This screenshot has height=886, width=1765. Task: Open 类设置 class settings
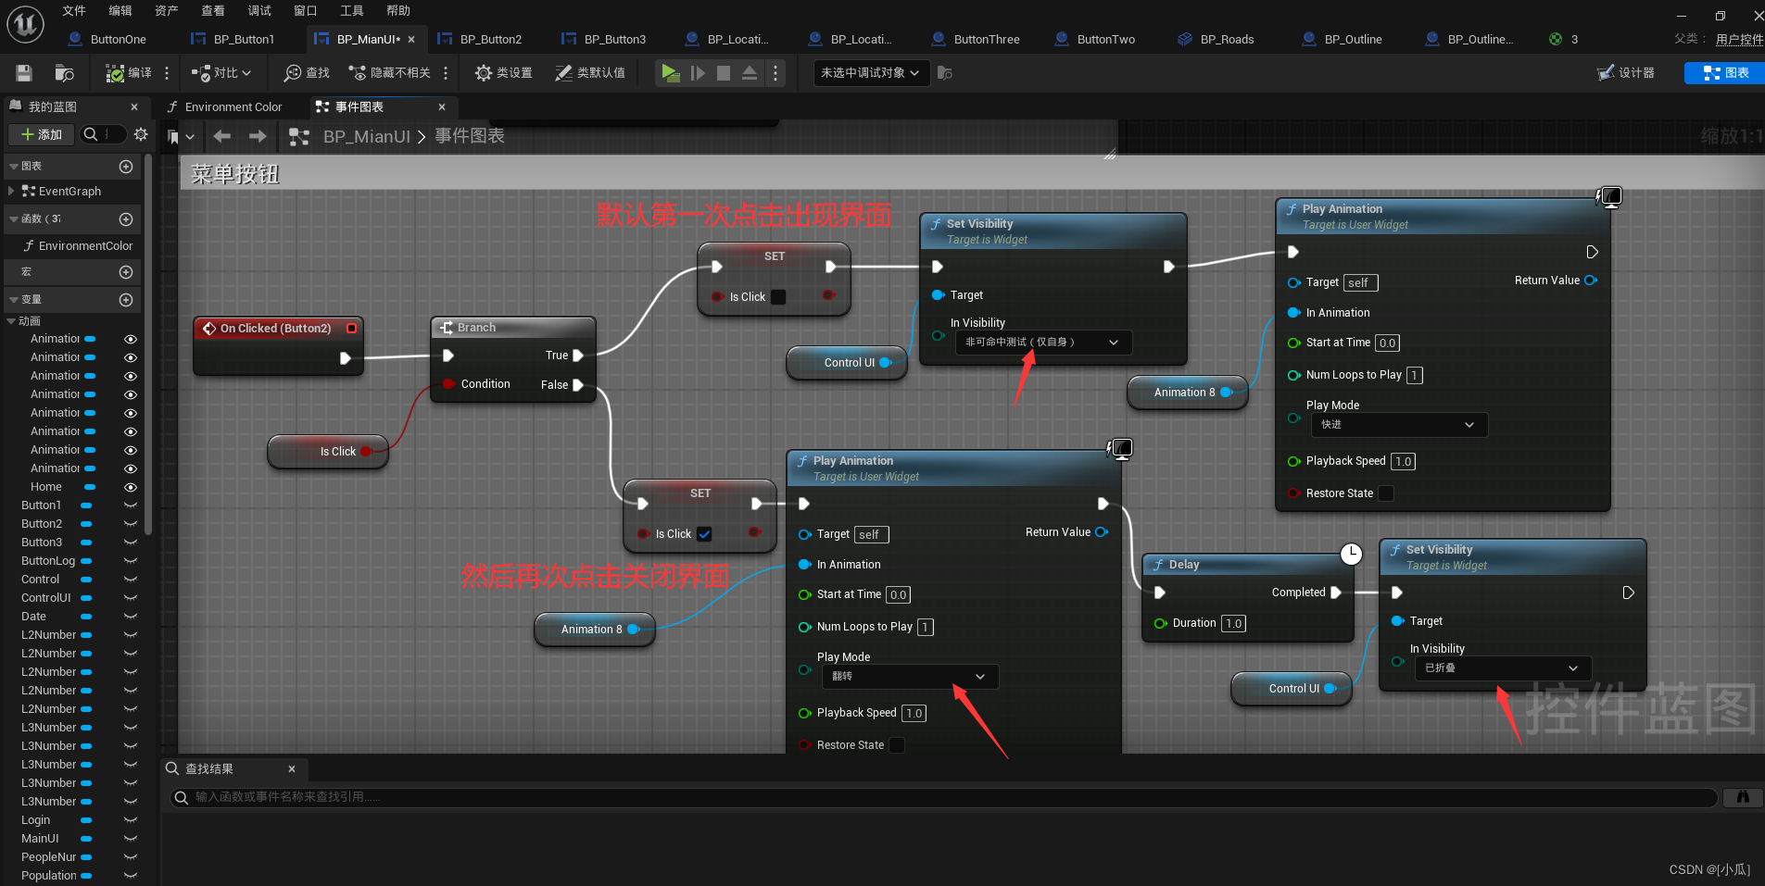504,72
